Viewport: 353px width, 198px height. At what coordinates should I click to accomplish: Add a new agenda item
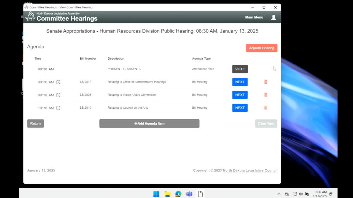tap(149, 123)
